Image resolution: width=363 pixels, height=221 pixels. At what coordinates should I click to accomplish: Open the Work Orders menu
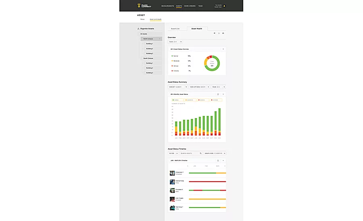coord(190,6)
